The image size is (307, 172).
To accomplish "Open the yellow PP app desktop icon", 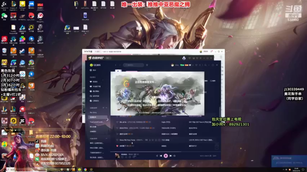I will pos(13,121).
